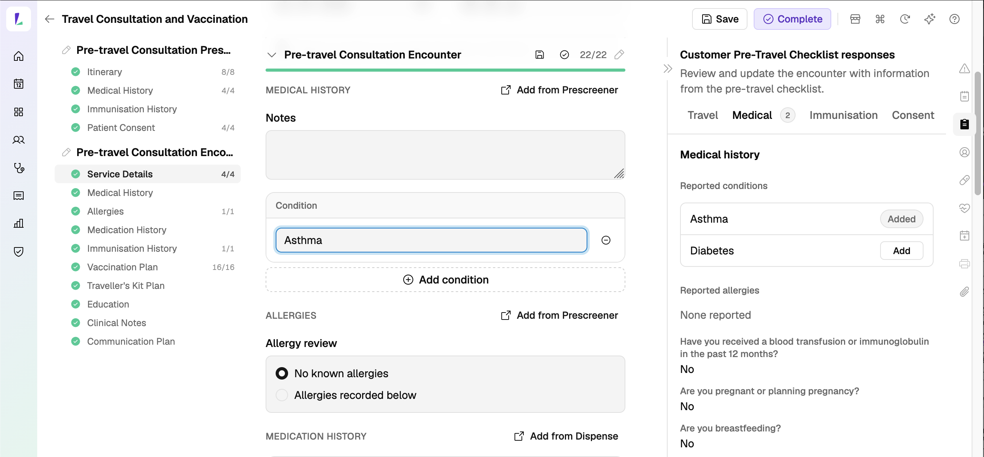Open the attachment paperclip icon
This screenshot has width=984, height=457.
coord(965,292)
